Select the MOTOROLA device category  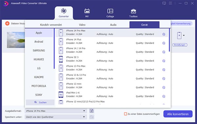(x=39, y=86)
